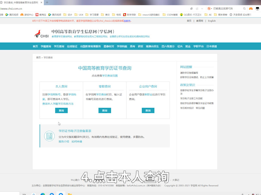
Task: Click inside the browser address bar
Action: pos(98,9)
